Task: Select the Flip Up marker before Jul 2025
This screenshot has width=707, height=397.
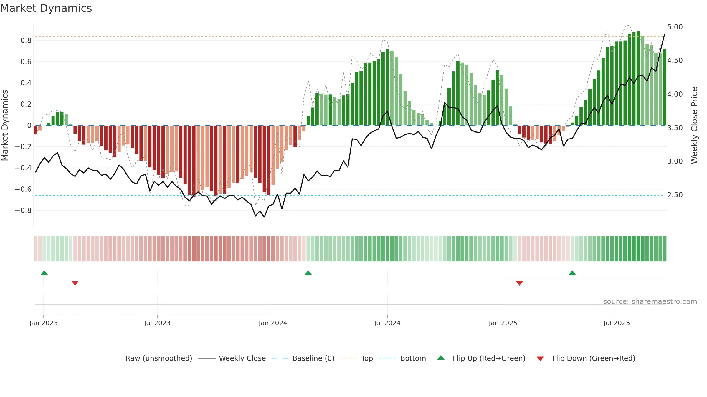Action: (x=572, y=273)
